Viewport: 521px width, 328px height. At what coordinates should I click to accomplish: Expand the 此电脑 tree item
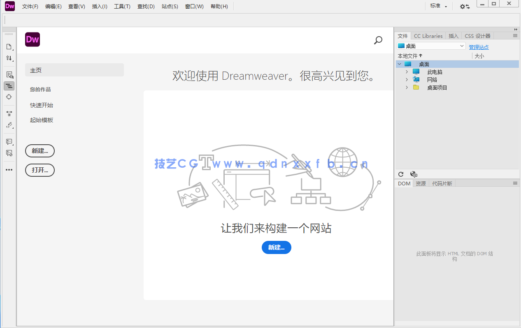point(407,72)
